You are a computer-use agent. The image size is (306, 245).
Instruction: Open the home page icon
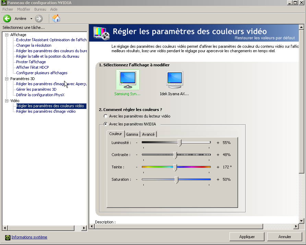coord(56,18)
